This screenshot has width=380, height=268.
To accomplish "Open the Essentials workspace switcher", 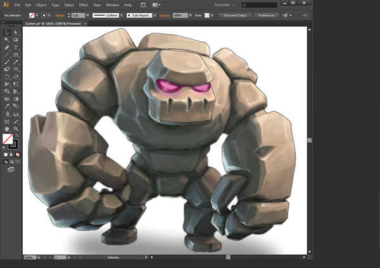I will (x=225, y=5).
